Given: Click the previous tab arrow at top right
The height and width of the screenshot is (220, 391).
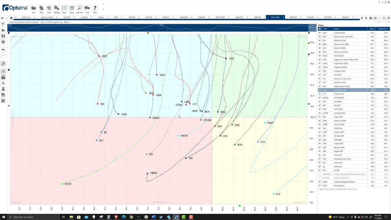Looking at the screenshot, I should pos(362,18).
